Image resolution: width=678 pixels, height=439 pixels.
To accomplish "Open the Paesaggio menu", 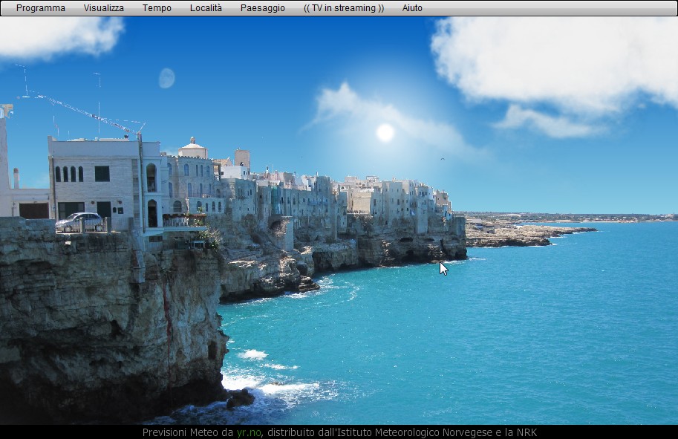I will [x=262, y=8].
